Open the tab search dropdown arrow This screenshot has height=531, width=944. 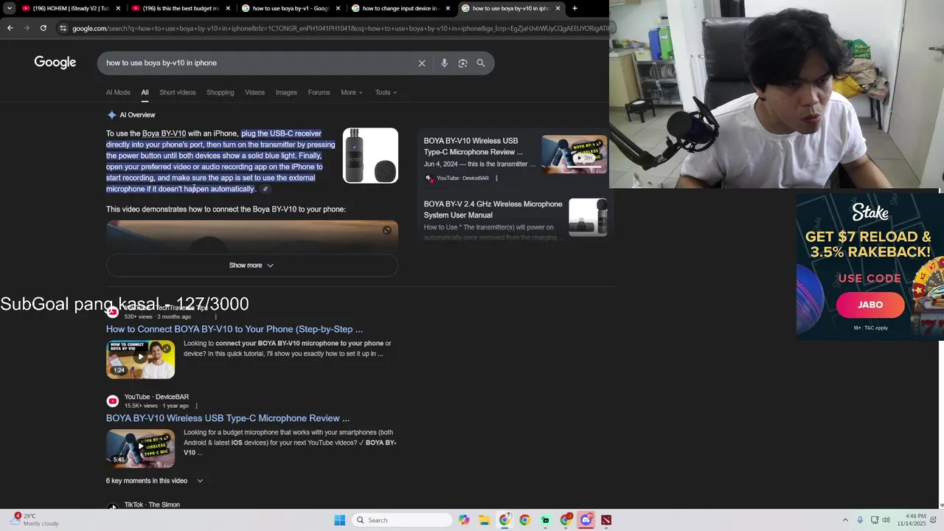pos(10,8)
